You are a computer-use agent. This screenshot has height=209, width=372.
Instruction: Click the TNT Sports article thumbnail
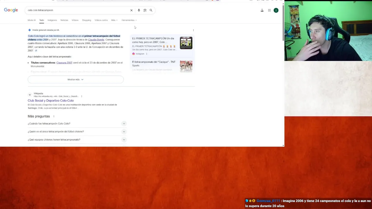pos(186,66)
